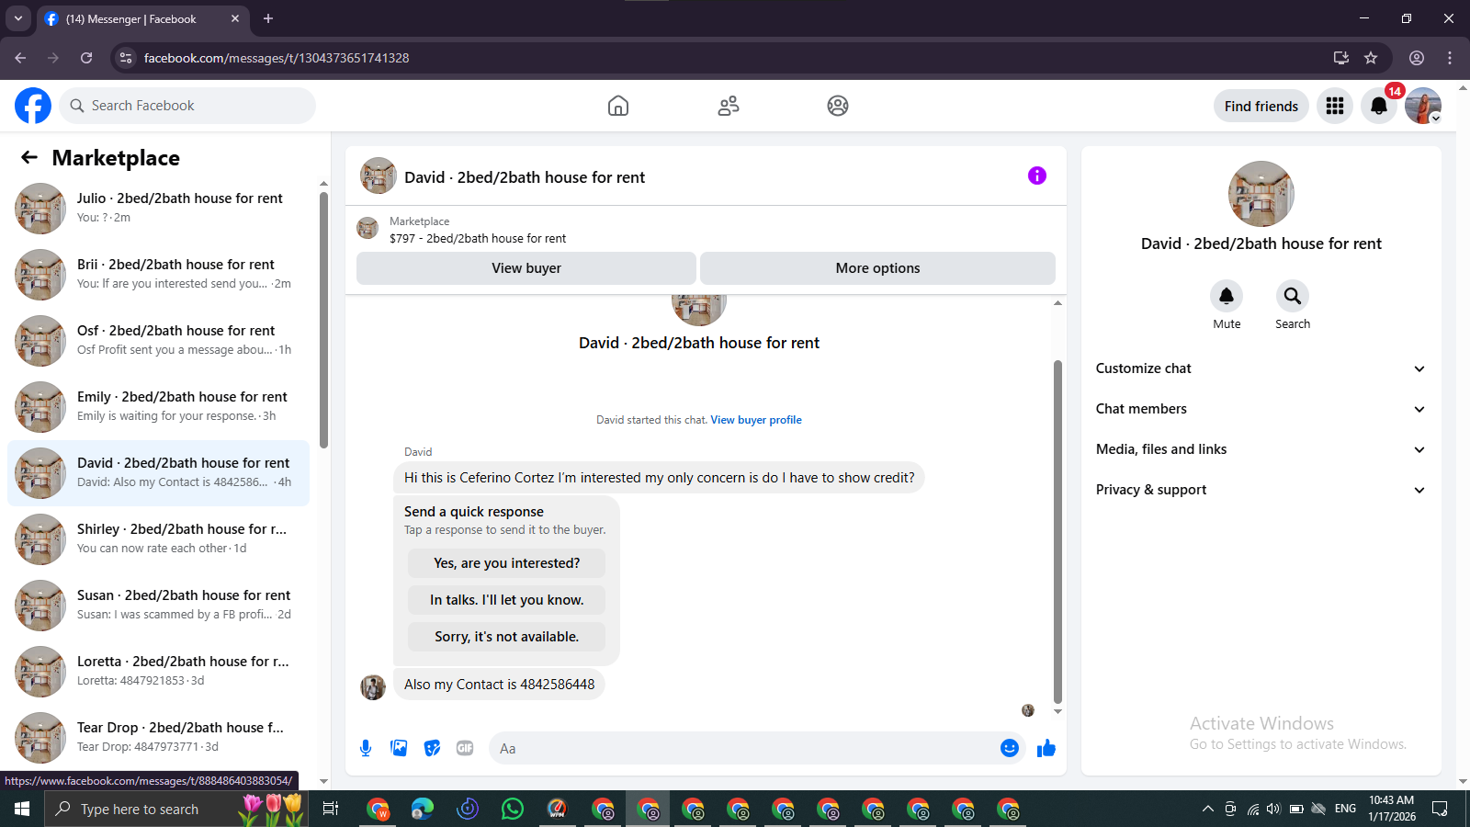Click the browser address bar URL

(277, 58)
